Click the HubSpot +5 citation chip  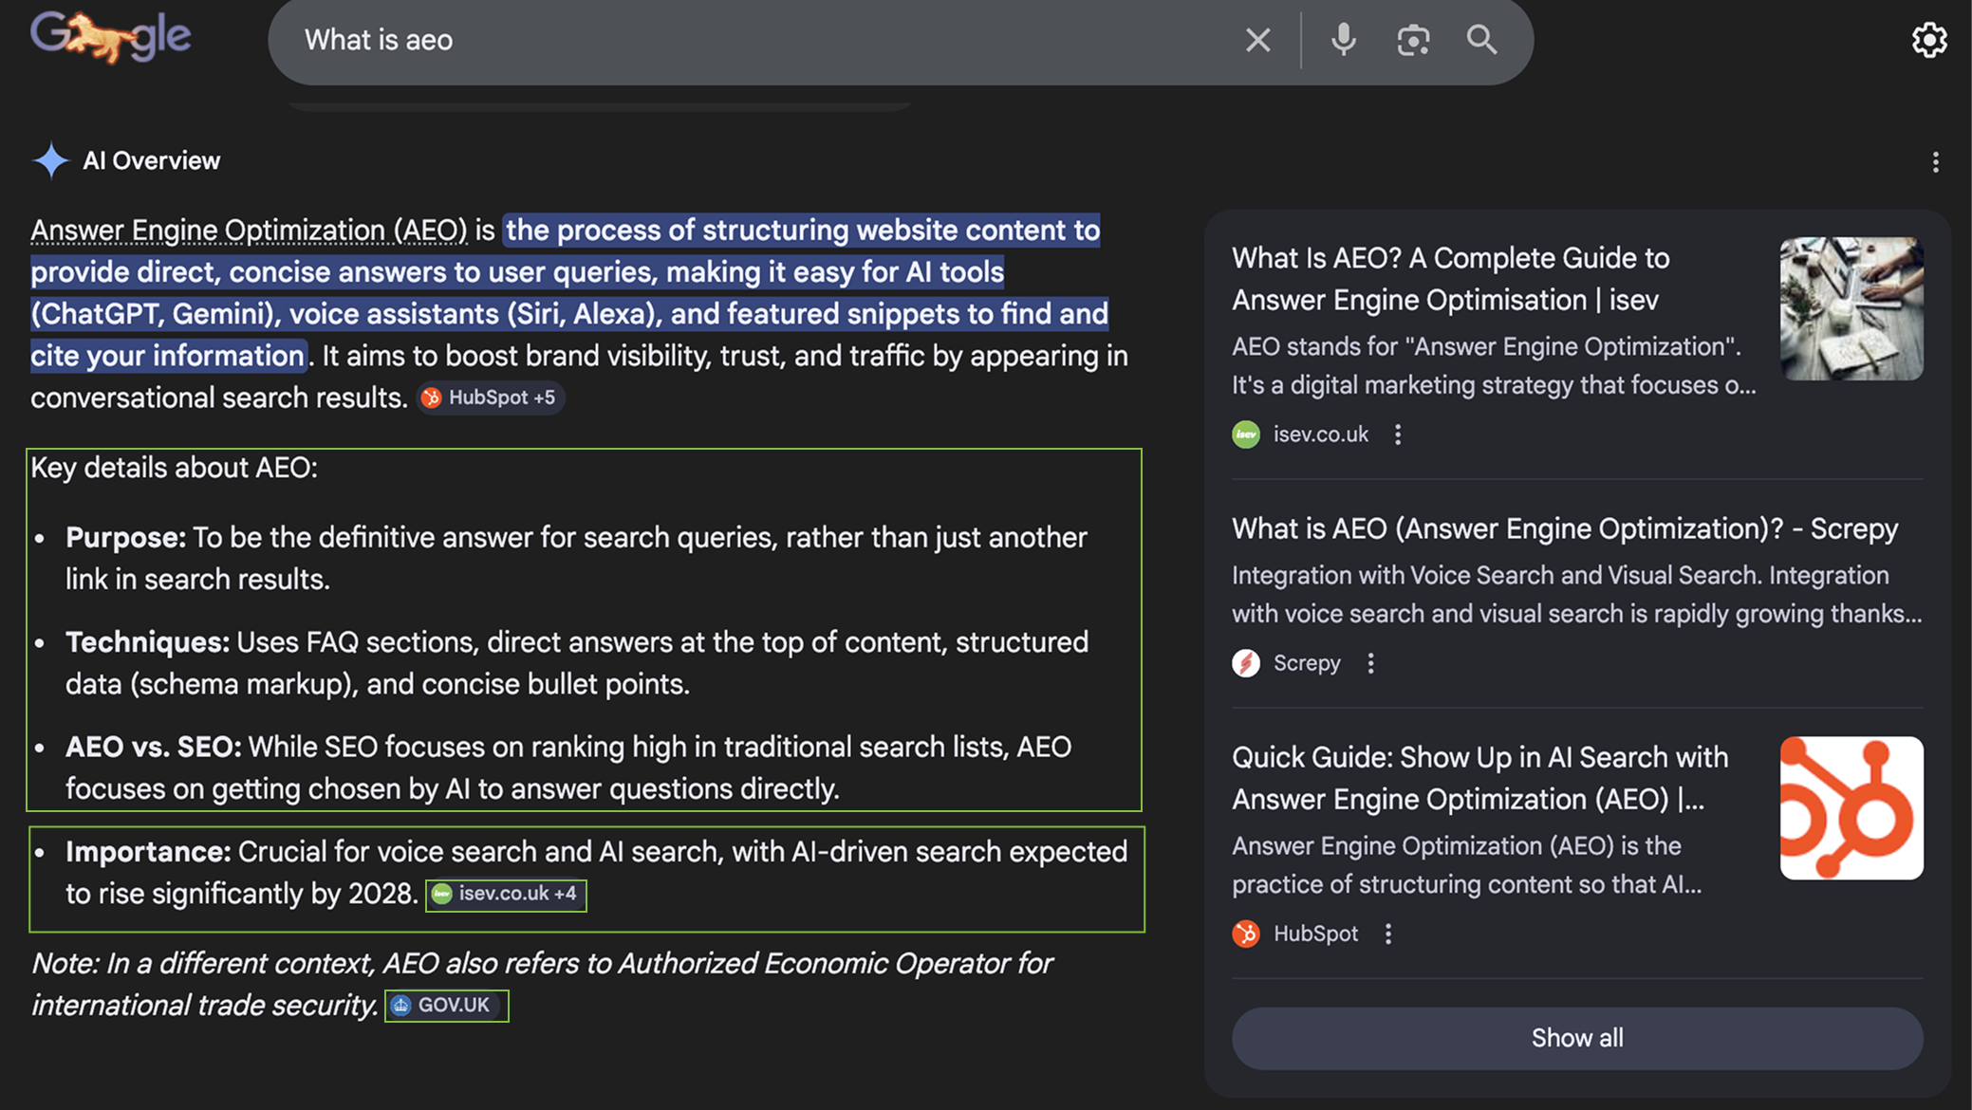492,398
